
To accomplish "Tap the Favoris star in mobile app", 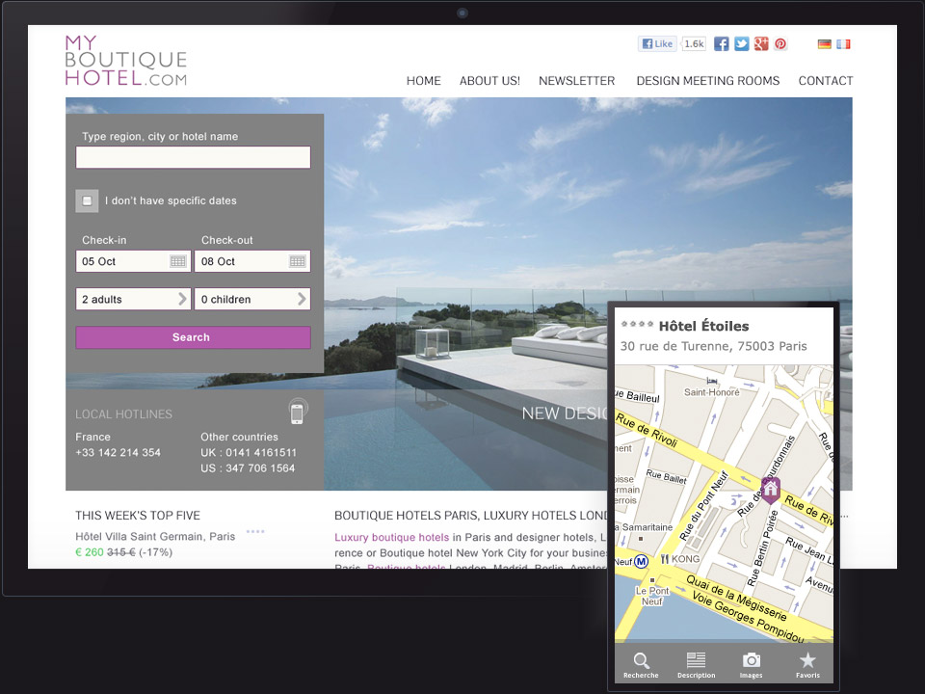I will pyautogui.click(x=807, y=663).
